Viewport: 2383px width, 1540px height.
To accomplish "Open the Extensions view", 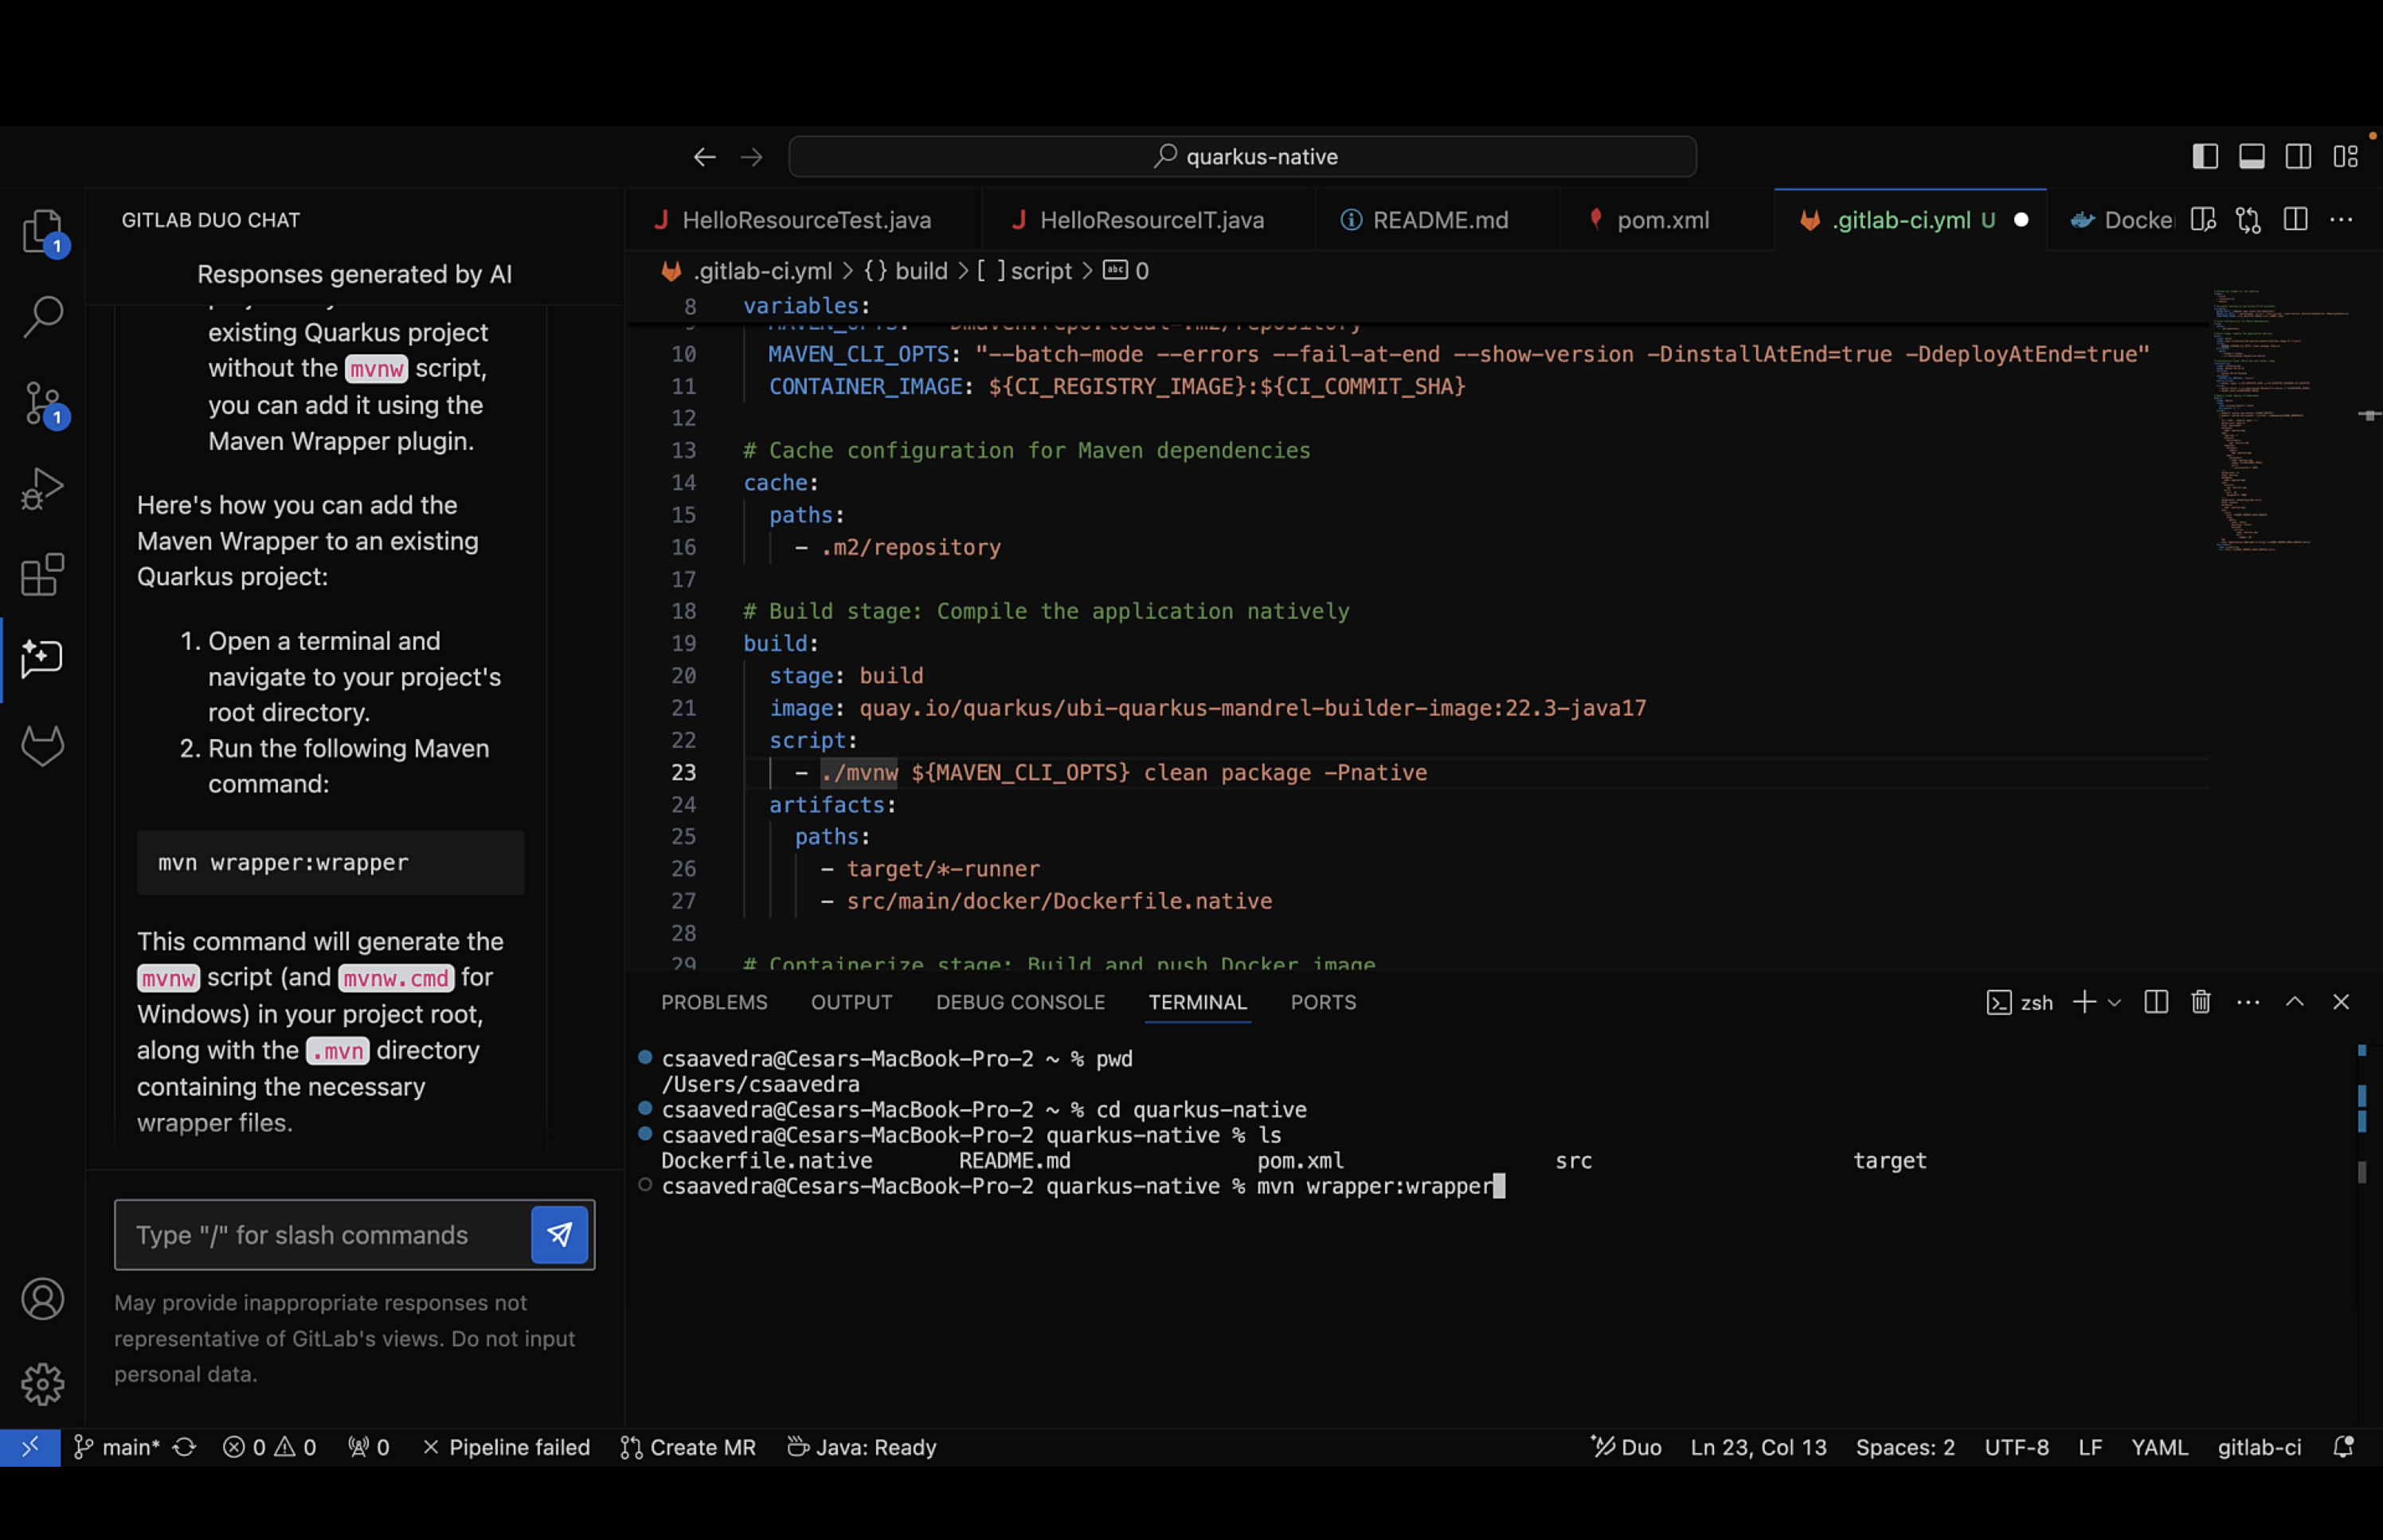I will [x=42, y=575].
